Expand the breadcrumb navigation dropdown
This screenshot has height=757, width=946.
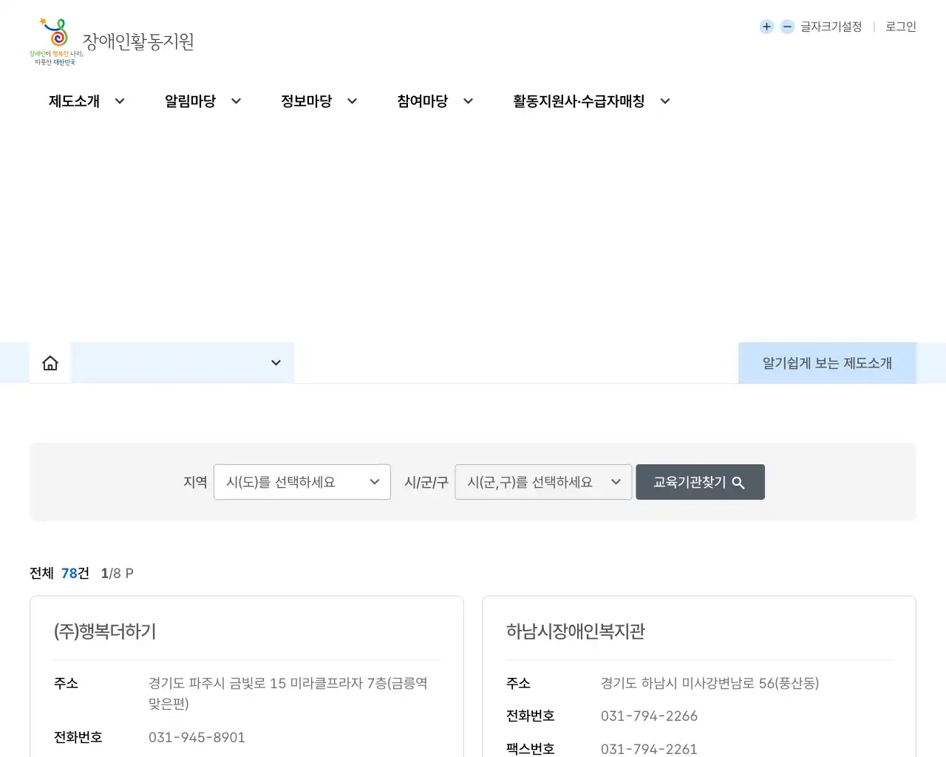click(276, 362)
